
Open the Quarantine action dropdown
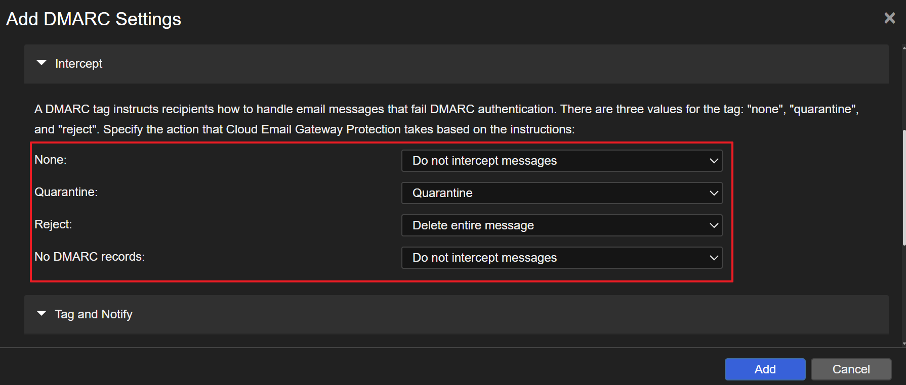[x=561, y=193]
